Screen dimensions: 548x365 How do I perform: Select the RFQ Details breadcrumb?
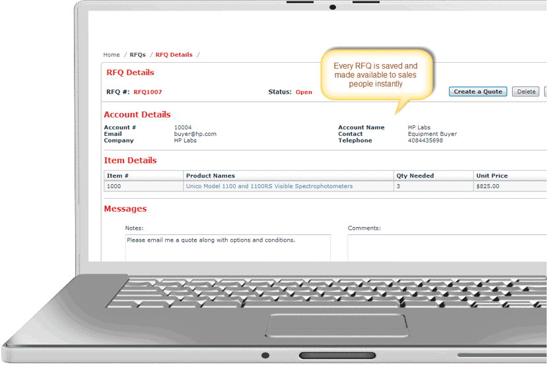pos(174,55)
